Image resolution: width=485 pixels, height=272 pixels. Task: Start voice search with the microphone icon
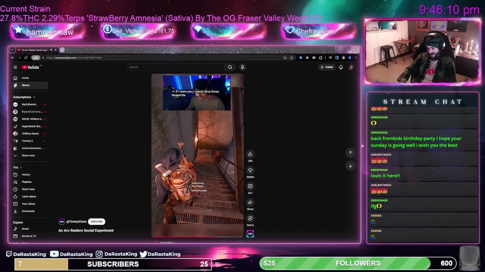tap(242, 67)
